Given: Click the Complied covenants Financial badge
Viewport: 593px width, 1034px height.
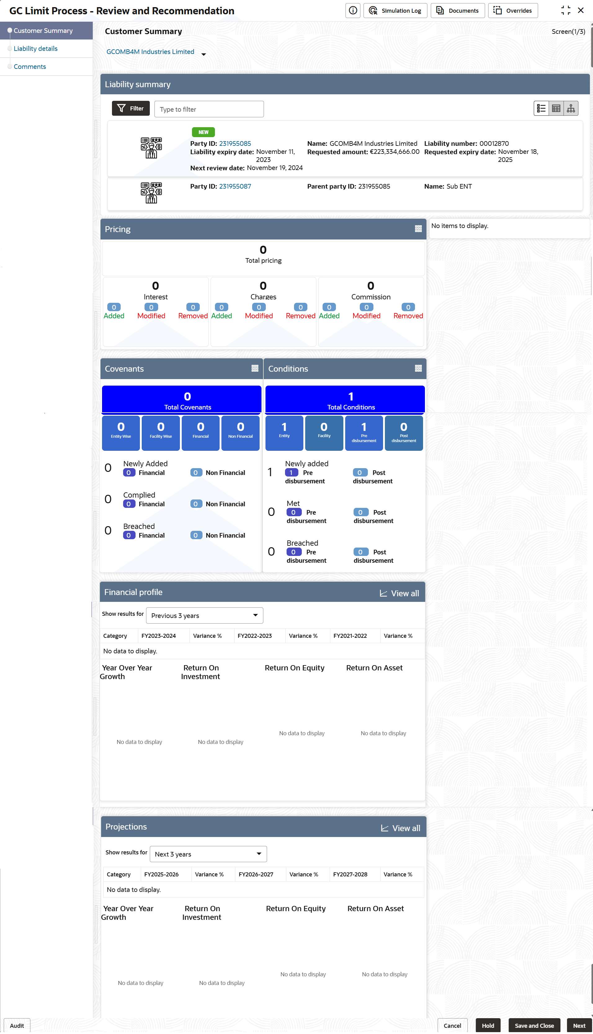Looking at the screenshot, I should 129,504.
